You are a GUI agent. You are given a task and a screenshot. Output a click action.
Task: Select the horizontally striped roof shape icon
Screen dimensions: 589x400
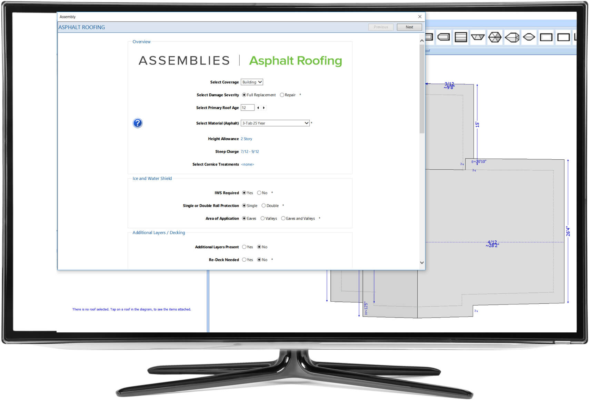[461, 37]
